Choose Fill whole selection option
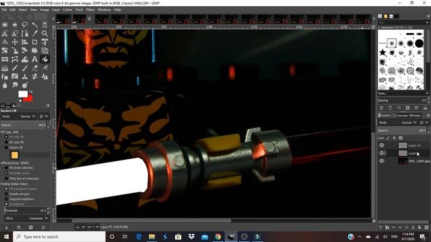 6,167
